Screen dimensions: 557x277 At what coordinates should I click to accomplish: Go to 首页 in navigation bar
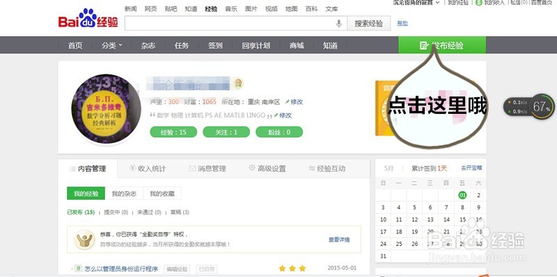coord(75,45)
